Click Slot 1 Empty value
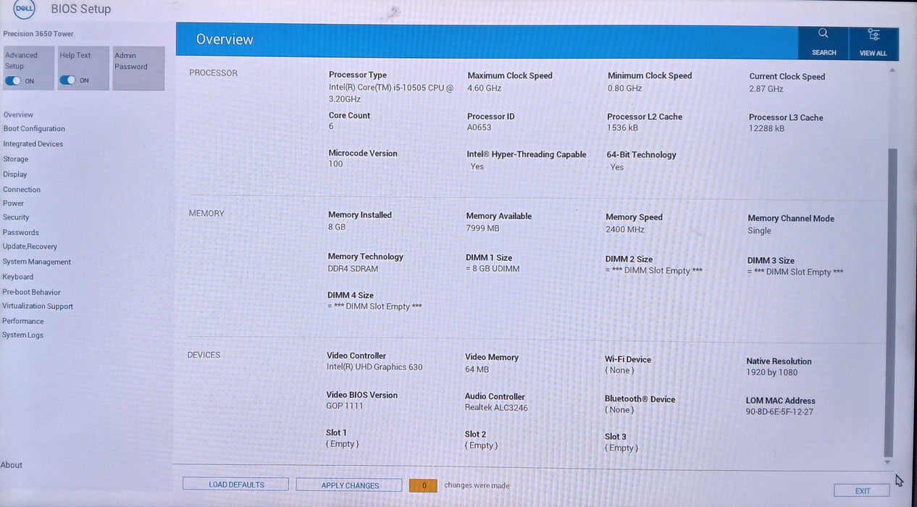The width and height of the screenshot is (917, 507). [x=343, y=444]
